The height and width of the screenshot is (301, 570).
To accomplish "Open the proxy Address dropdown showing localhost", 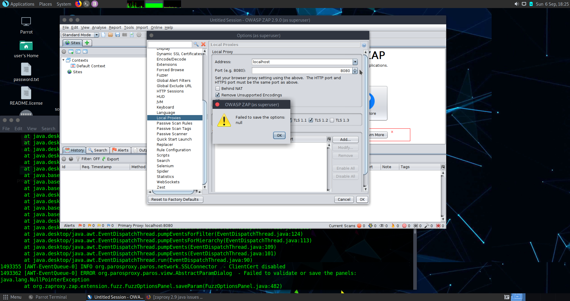I will point(355,62).
